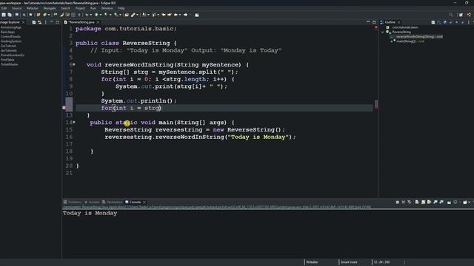
Task: Select the BasicApps project in Package Explorer
Action: [x=7, y=32]
